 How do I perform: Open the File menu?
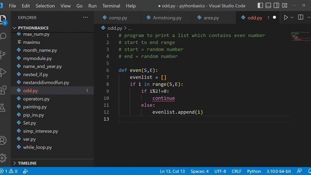[x=12, y=6]
